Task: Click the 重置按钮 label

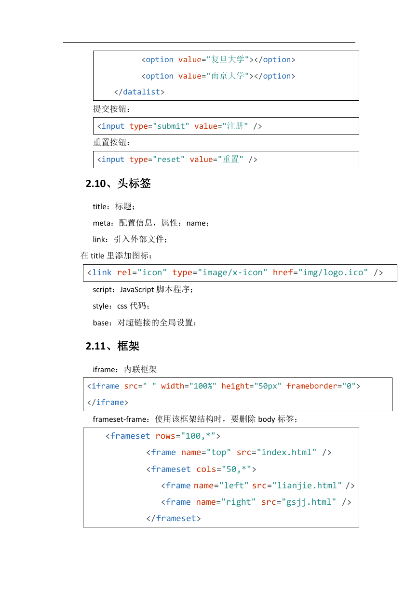Action: [x=112, y=143]
